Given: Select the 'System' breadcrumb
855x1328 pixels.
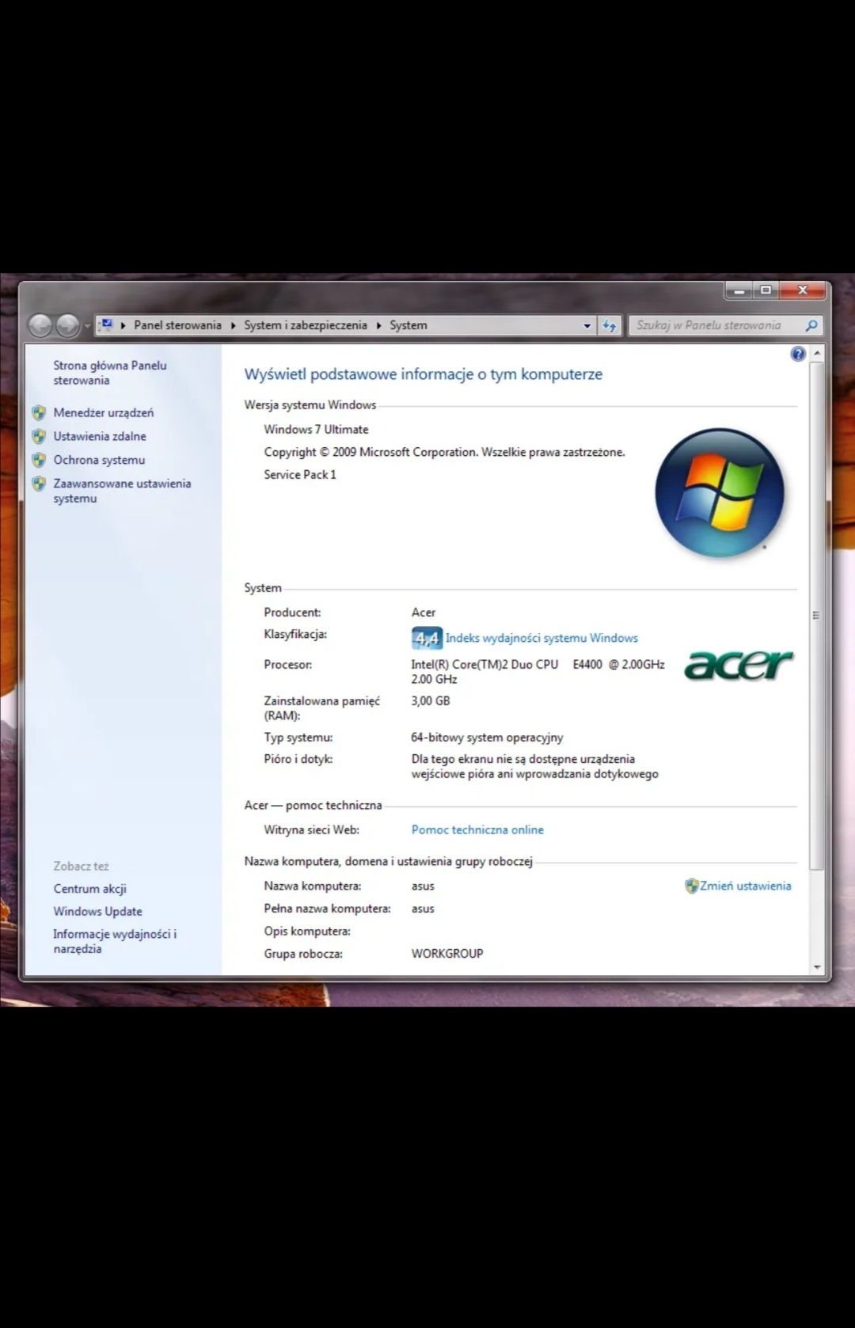Looking at the screenshot, I should (408, 325).
